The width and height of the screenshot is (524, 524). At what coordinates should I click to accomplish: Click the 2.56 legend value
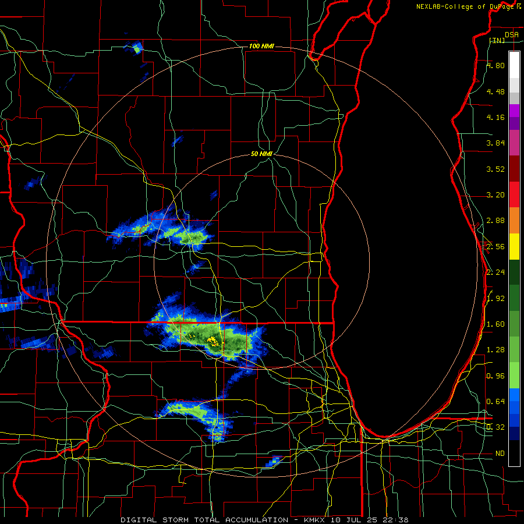click(495, 247)
